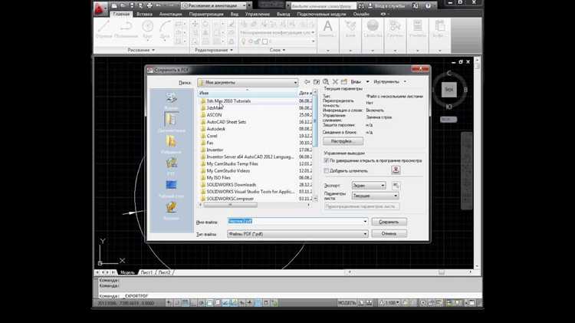
Task: Go back to previous folder in save dialog
Action: pyautogui.click(x=307, y=82)
